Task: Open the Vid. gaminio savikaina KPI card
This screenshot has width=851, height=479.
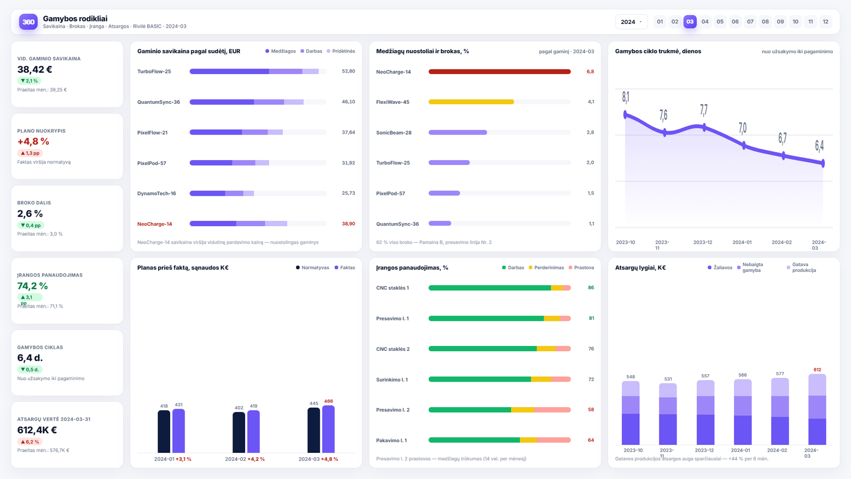Action: 67,75
